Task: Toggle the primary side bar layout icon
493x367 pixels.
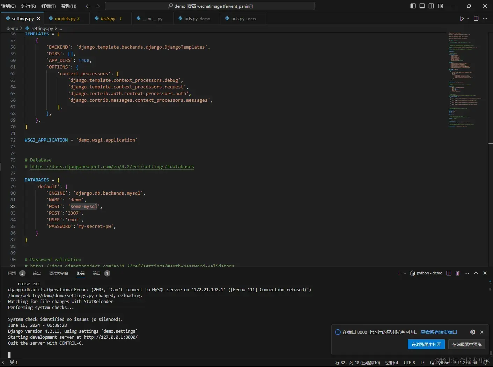Action: pos(413,6)
